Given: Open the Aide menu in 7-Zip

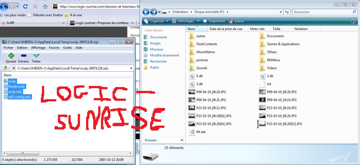Looking at the screenshot, I should 79,48.
